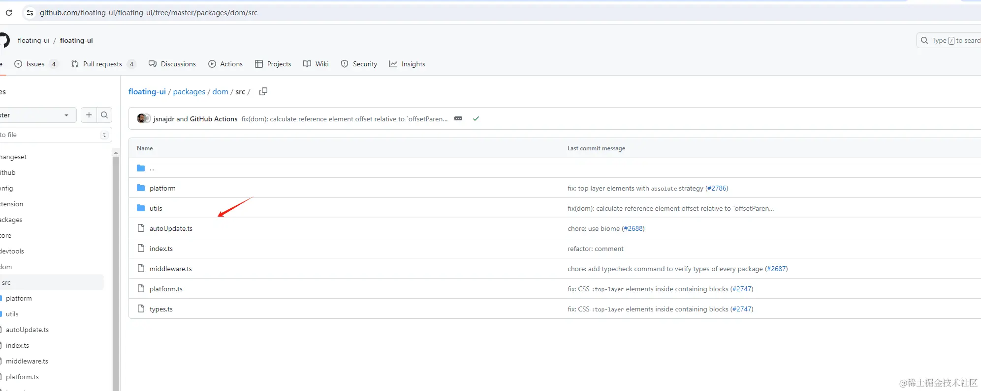Viewport: 981px width, 391px height.
Task: Open Projects tab
Action: (x=273, y=64)
